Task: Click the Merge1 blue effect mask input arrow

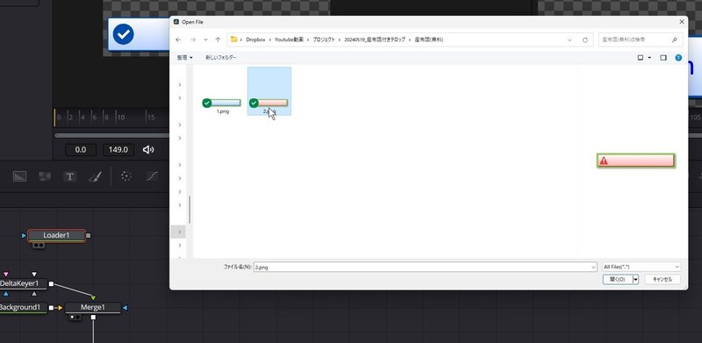Action: (125, 308)
